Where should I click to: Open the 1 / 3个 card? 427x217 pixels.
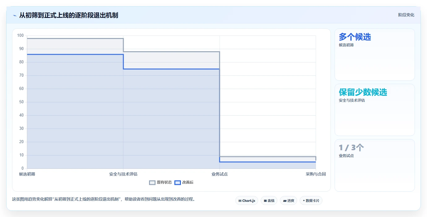[374, 165]
